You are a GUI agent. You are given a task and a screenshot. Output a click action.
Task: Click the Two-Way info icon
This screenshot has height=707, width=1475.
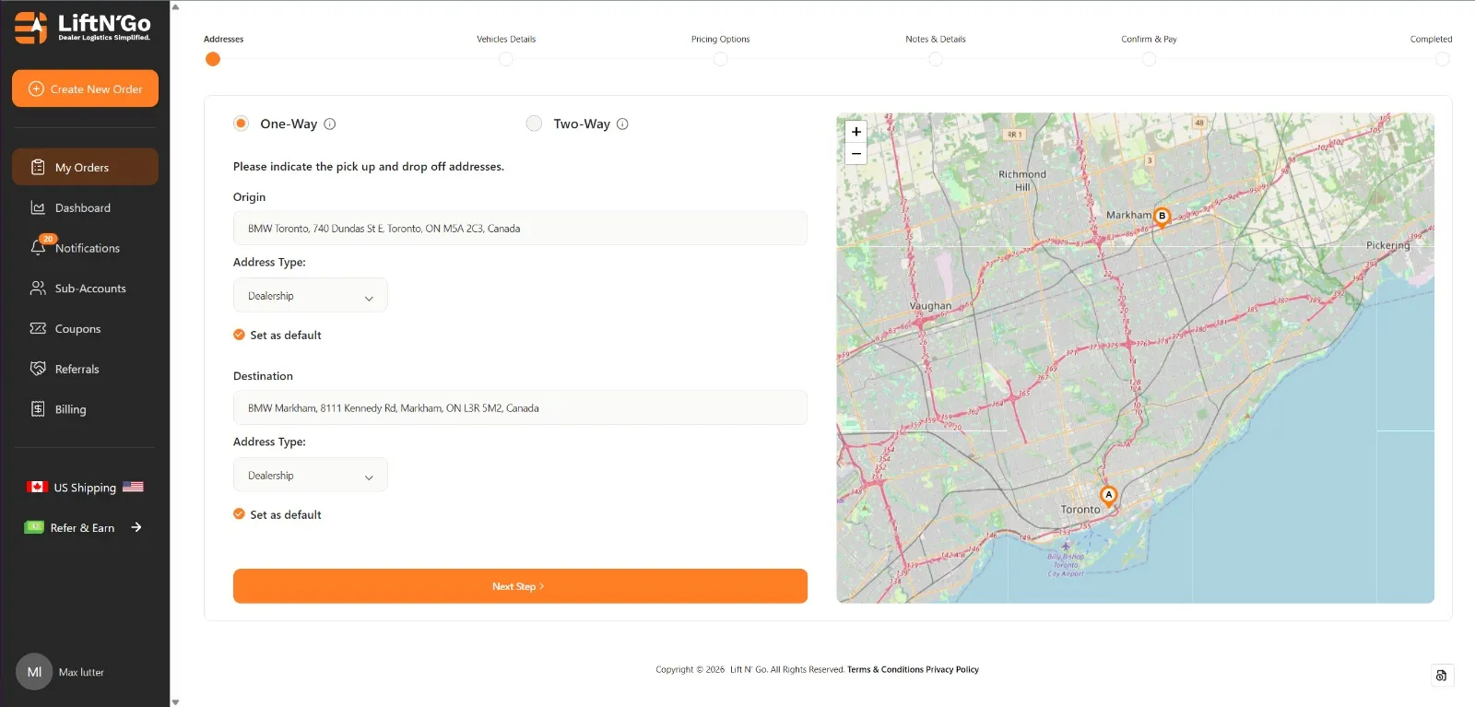(622, 124)
